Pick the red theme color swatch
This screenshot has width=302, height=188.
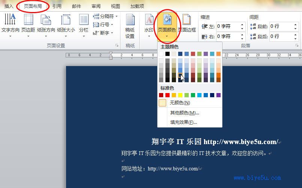click(193, 54)
